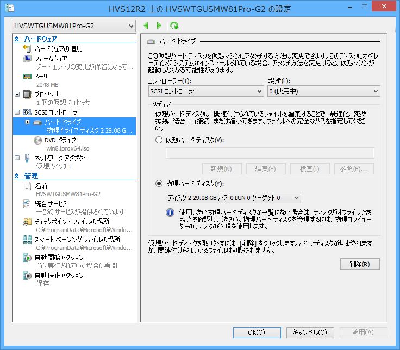The image size is (400, 350).
Task: Click the 自動開始アクション icon
Action: 27,258
